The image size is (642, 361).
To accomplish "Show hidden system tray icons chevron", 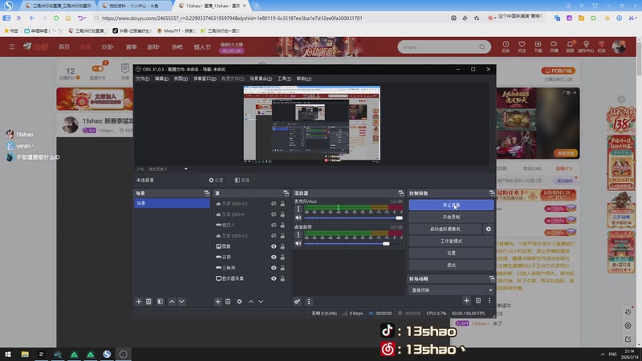I will [x=603, y=355].
